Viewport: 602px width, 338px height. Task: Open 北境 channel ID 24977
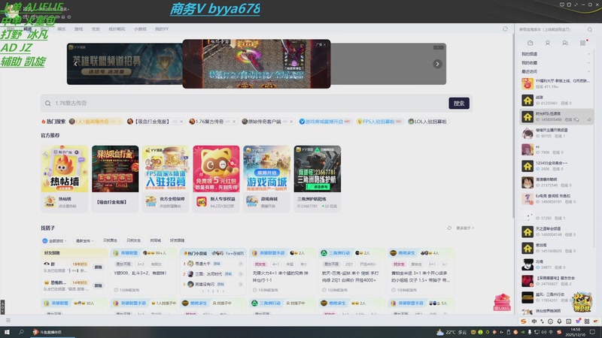point(556,264)
